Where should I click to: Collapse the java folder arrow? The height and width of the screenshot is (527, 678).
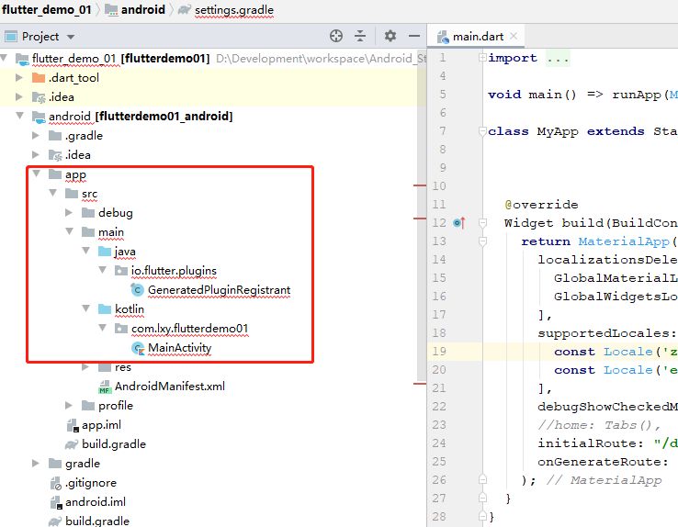pos(85,251)
